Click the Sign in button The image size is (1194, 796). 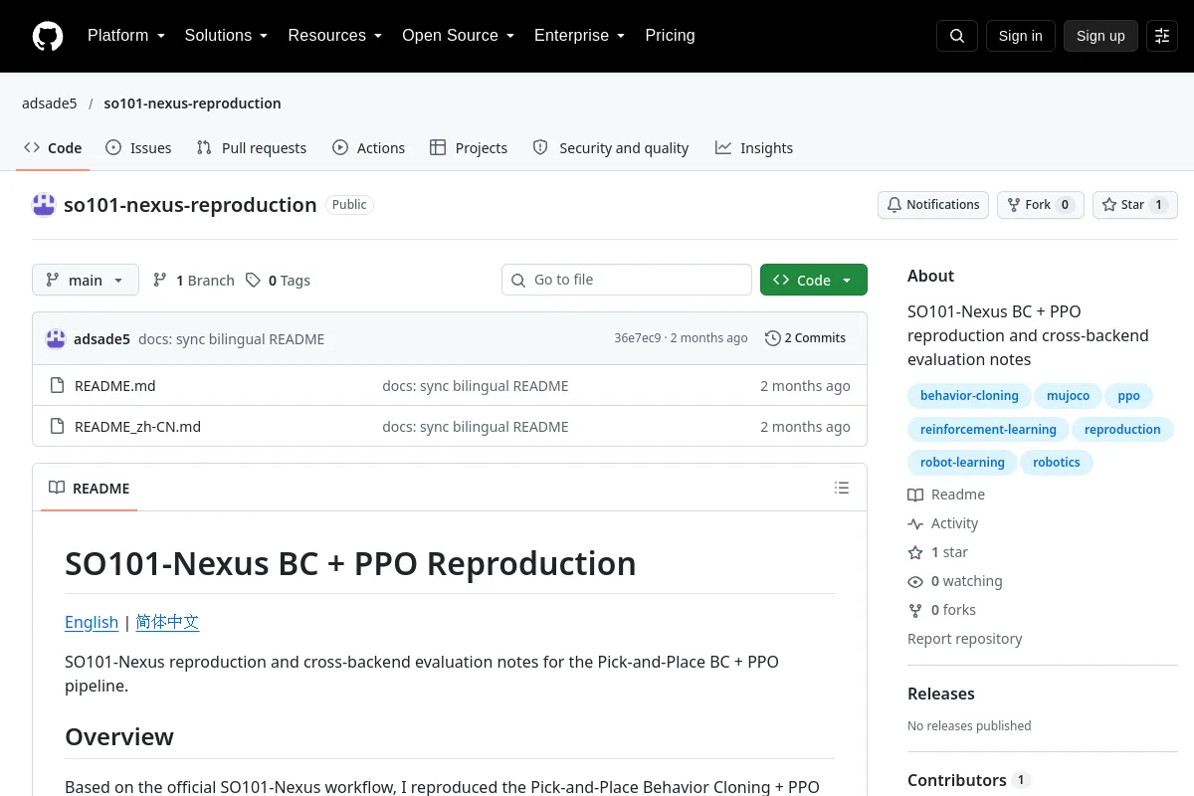coord(1020,36)
